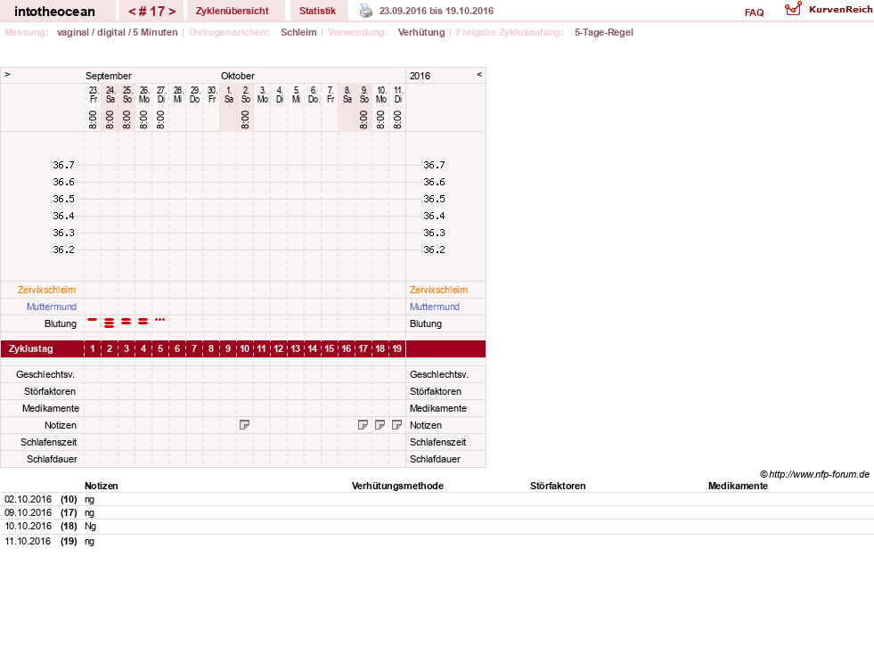Go to cycle navigation '< # 17 >'
This screenshot has width=874, height=663.
151,12
